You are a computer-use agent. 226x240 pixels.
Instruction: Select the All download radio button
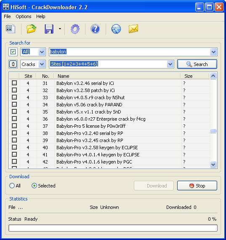(12, 186)
